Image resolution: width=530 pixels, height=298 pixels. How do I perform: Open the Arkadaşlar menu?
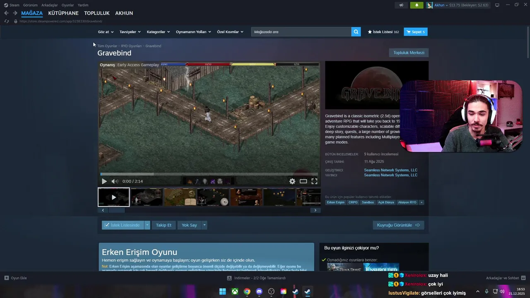coord(50,5)
